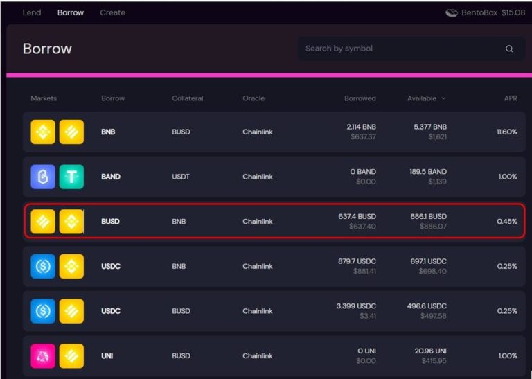Image resolution: width=532 pixels, height=379 pixels.
Task: Click the Borrow column header
Action: (113, 98)
